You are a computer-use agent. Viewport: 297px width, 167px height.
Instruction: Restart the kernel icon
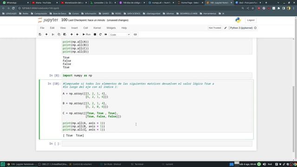click(100, 34)
